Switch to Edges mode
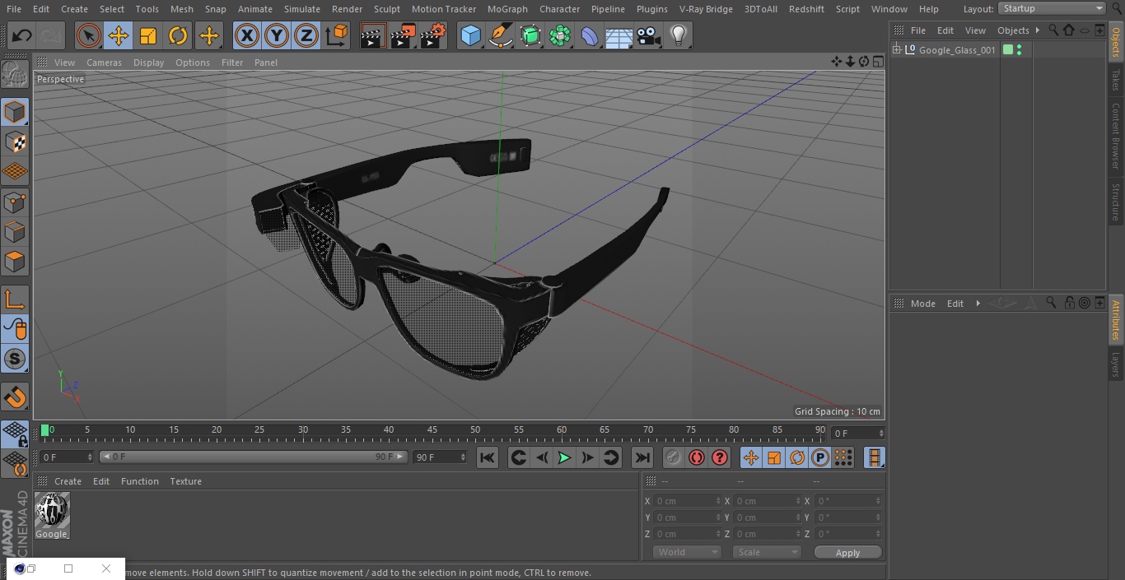This screenshot has height=580, width=1125. click(15, 231)
